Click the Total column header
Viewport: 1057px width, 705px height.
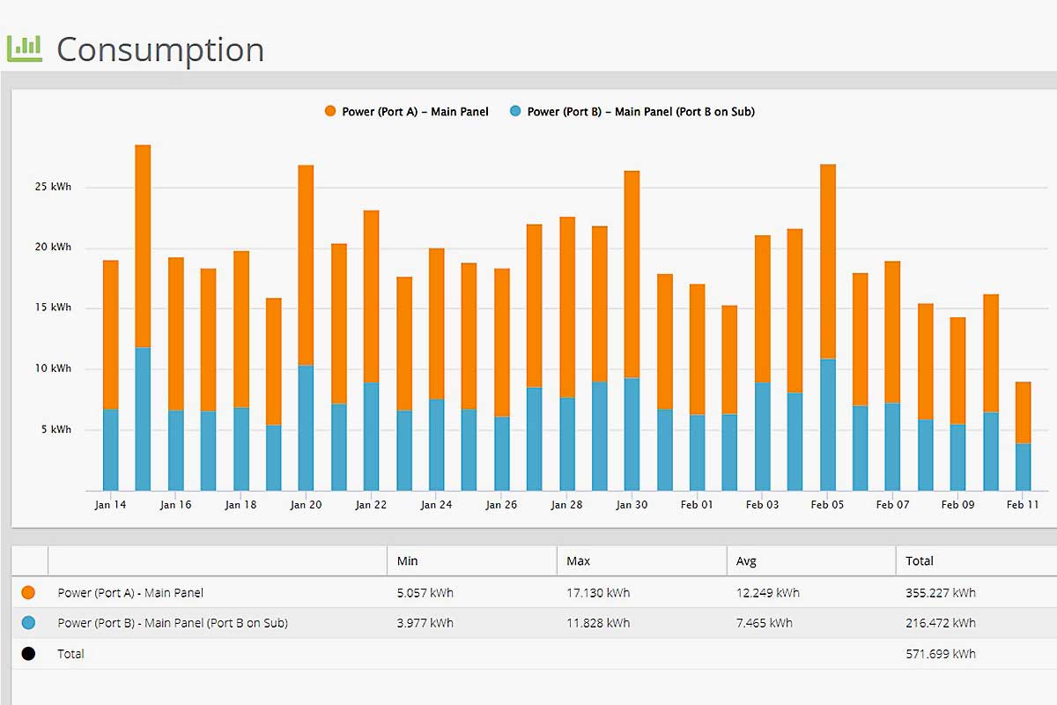[919, 560]
